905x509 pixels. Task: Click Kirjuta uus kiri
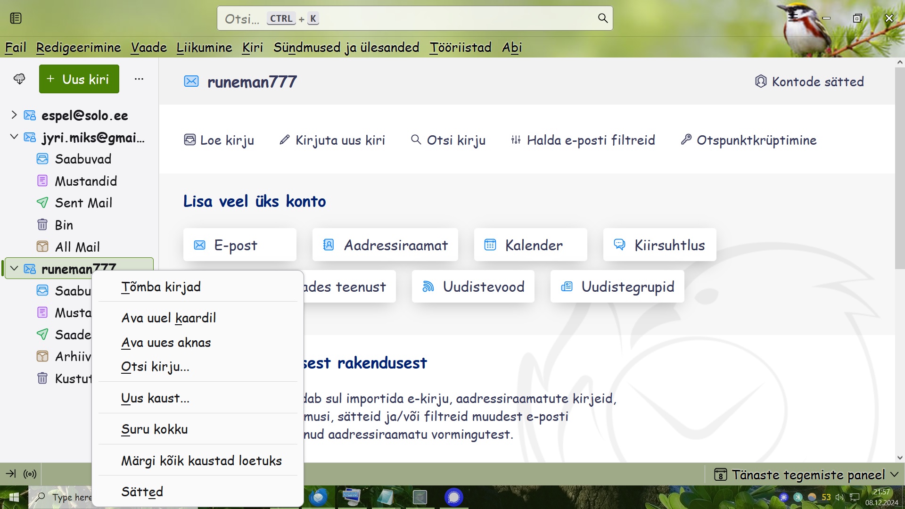[x=332, y=140]
